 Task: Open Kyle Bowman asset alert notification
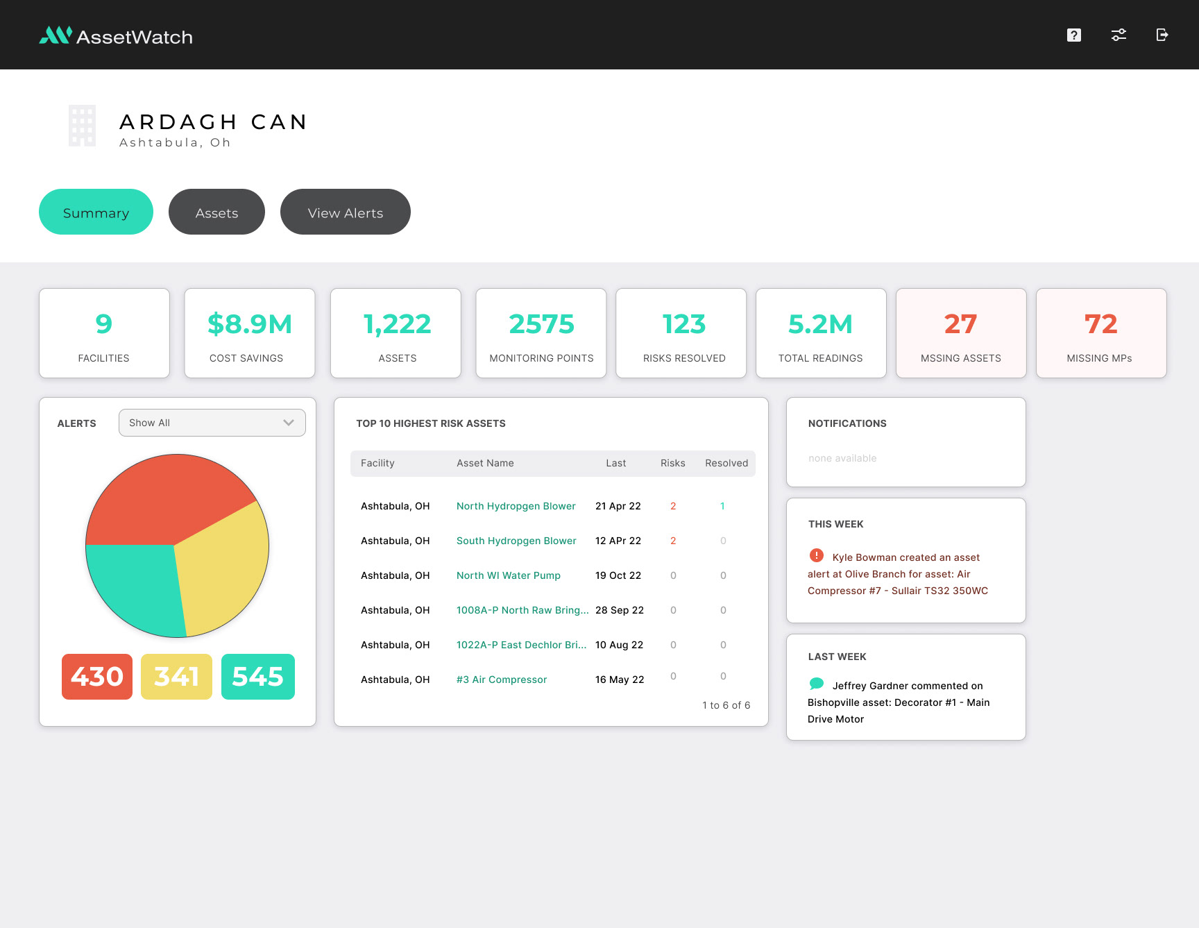pos(898,574)
